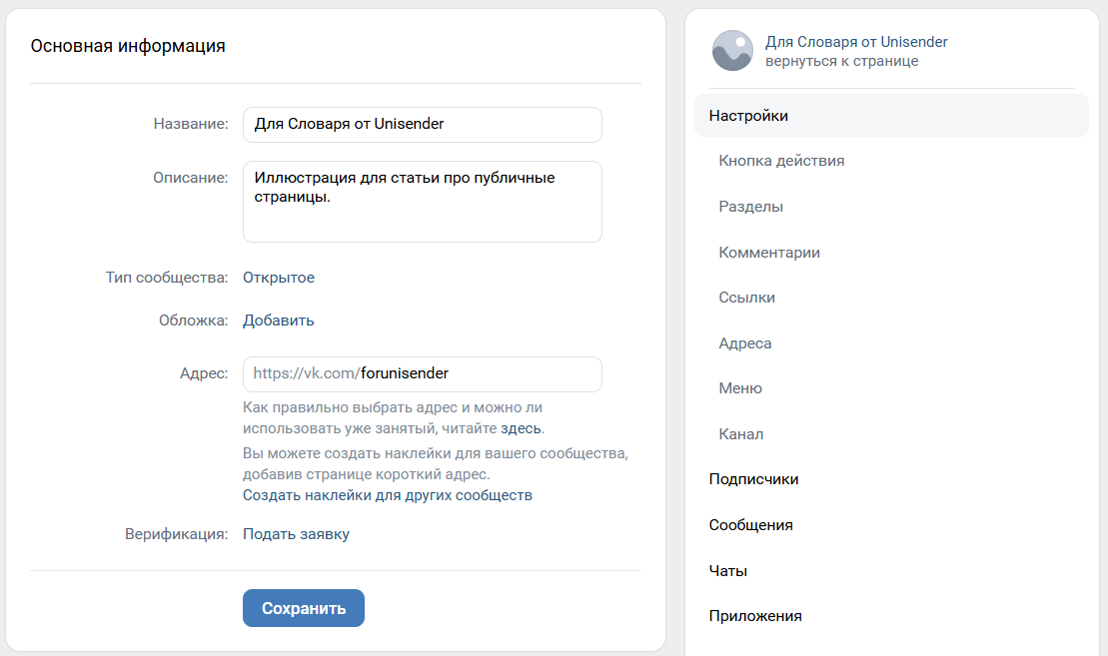The width and height of the screenshot is (1108, 656).
Task: Click the Название input field
Action: pyautogui.click(x=422, y=125)
